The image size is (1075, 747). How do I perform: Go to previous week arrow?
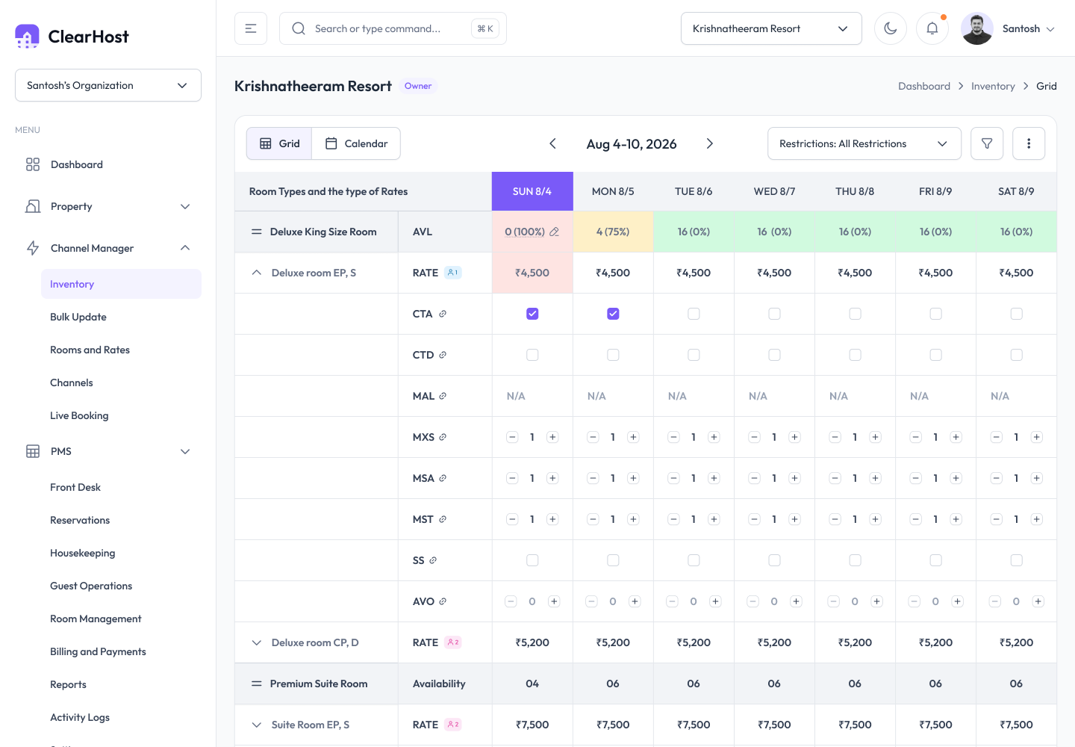pyautogui.click(x=552, y=143)
